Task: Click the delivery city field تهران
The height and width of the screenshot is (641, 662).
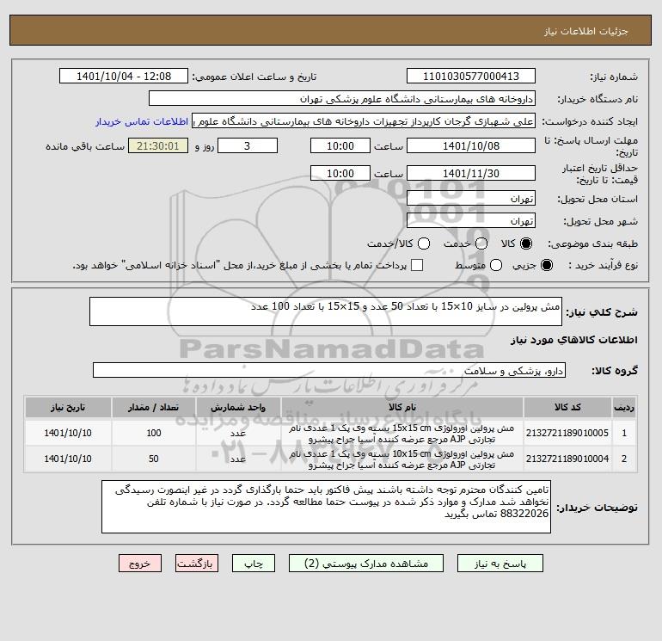Action: 471,220
